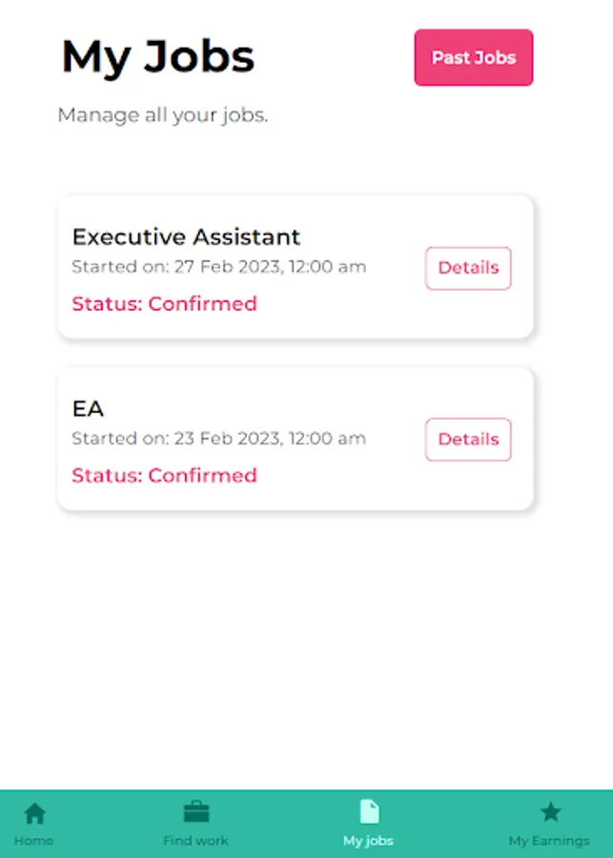Image resolution: width=613 pixels, height=858 pixels.
Task: Switch to the Find work tab label
Action: pos(195,841)
